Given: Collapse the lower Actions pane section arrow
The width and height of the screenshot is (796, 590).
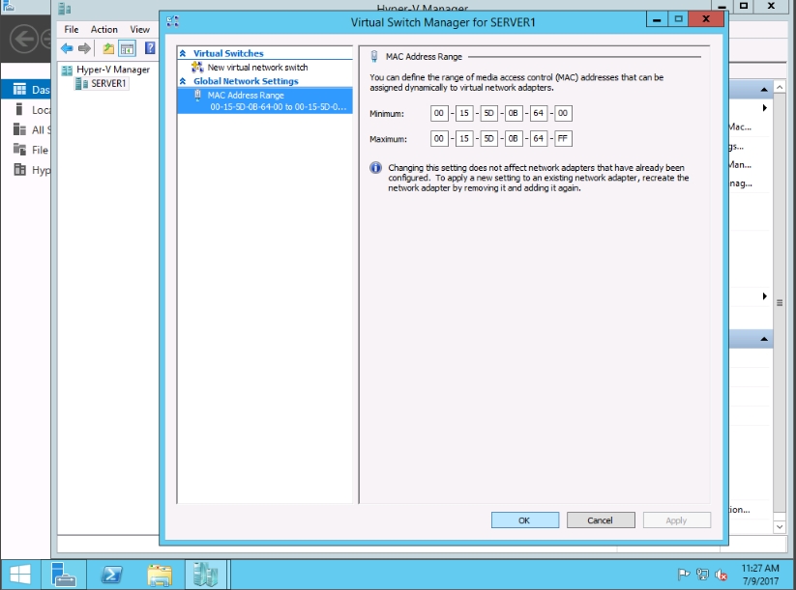Looking at the screenshot, I should tap(764, 339).
